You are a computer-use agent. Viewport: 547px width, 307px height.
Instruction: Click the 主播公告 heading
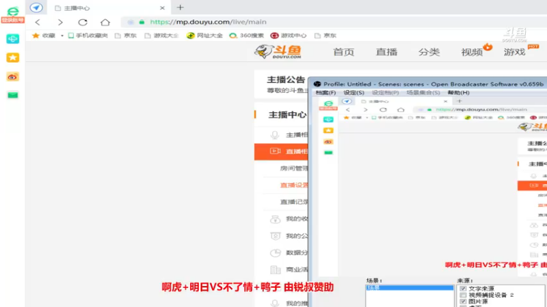286,80
